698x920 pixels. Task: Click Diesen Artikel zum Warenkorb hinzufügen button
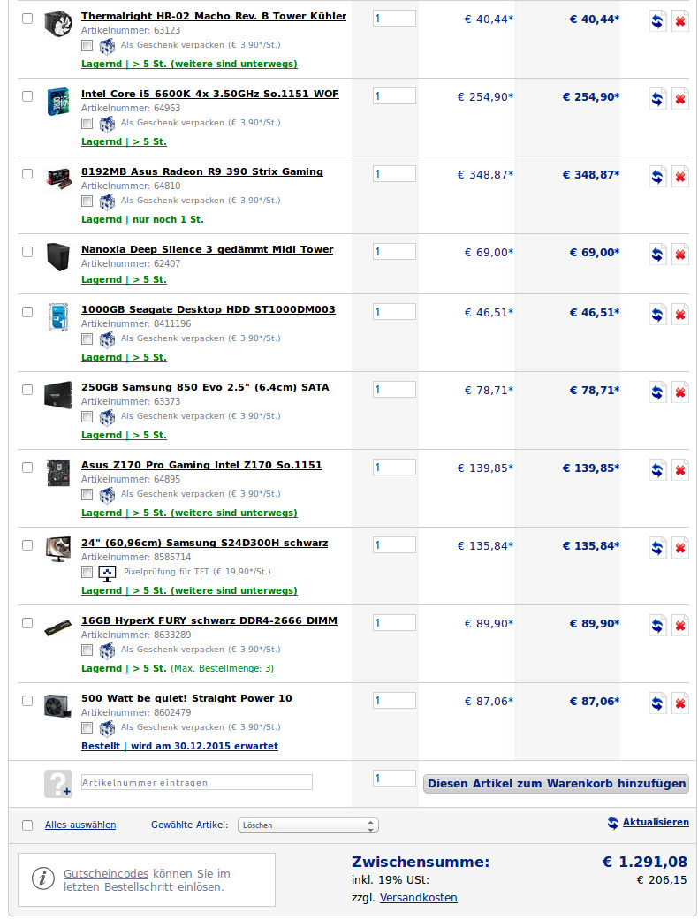point(556,784)
